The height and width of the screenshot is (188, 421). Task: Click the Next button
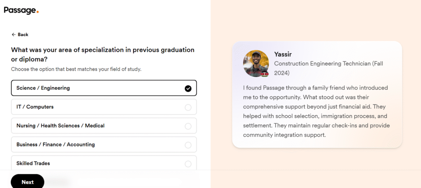pyautogui.click(x=28, y=182)
